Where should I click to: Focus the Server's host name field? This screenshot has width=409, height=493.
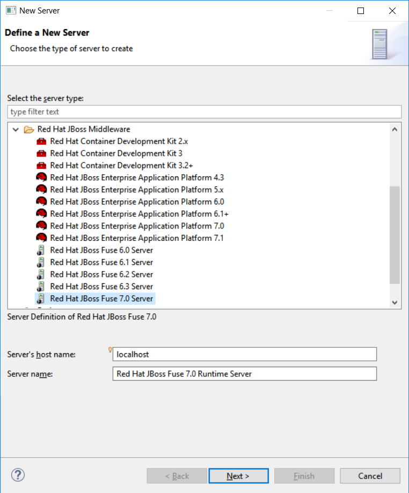click(244, 354)
